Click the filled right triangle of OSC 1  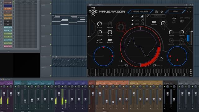142,16
